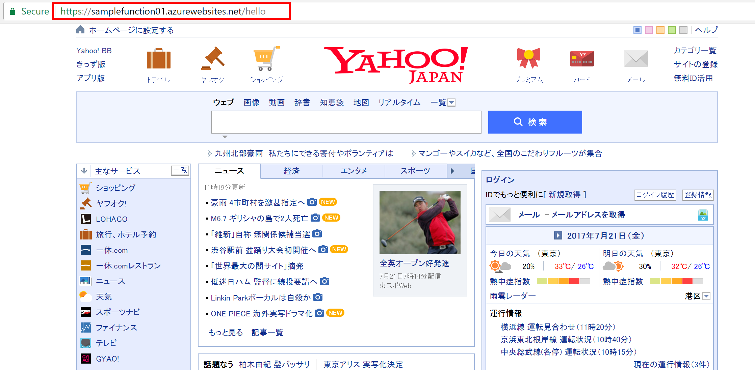Select the gray theme color swatch
Viewport: 755px width, 370px height.
[x=683, y=30]
